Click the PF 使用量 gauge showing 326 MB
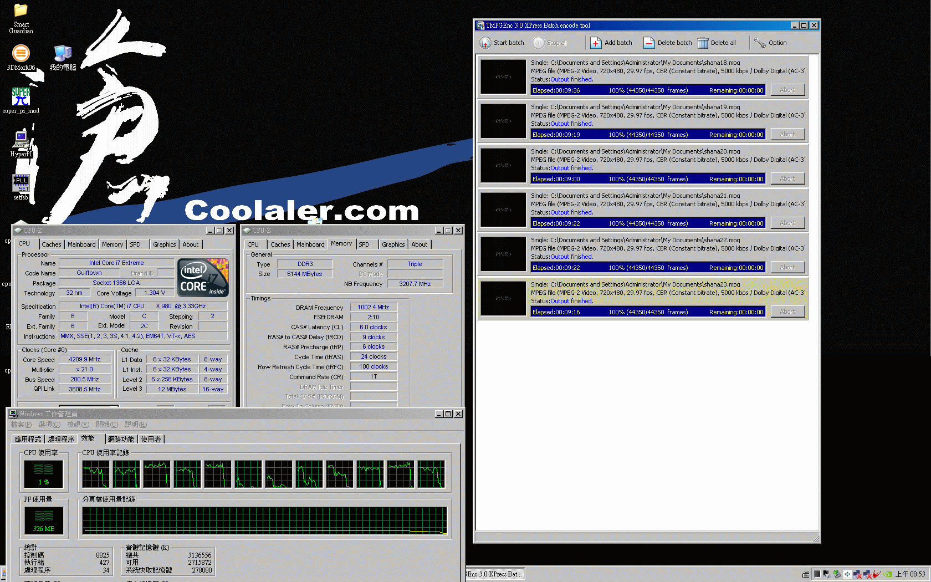The height and width of the screenshot is (582, 931). pyautogui.click(x=44, y=520)
